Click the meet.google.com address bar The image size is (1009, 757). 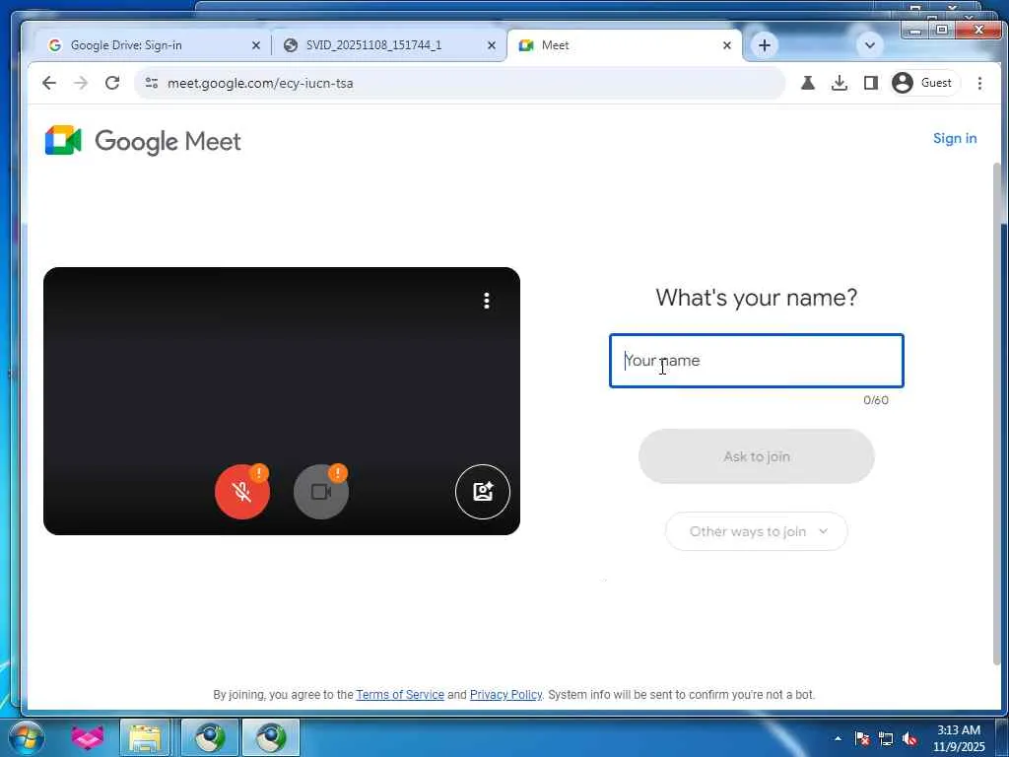click(x=459, y=83)
